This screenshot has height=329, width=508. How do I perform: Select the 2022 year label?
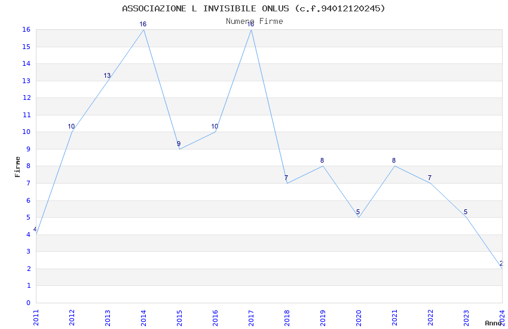pos(430,318)
